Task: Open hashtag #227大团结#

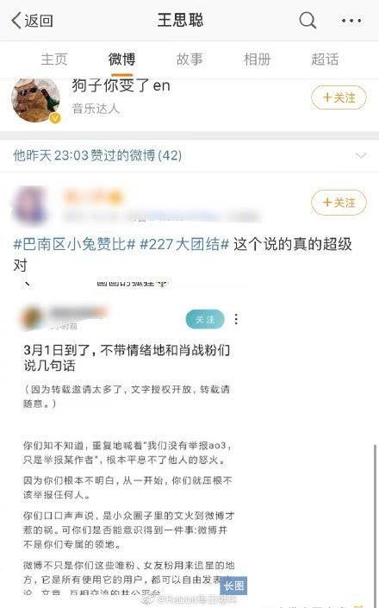Action: 184,244
